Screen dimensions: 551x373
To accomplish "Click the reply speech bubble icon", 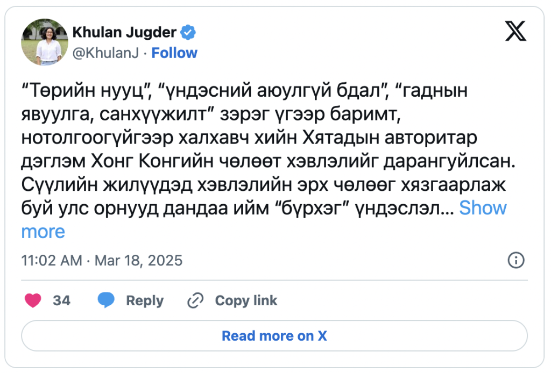I will pyautogui.click(x=106, y=300).
